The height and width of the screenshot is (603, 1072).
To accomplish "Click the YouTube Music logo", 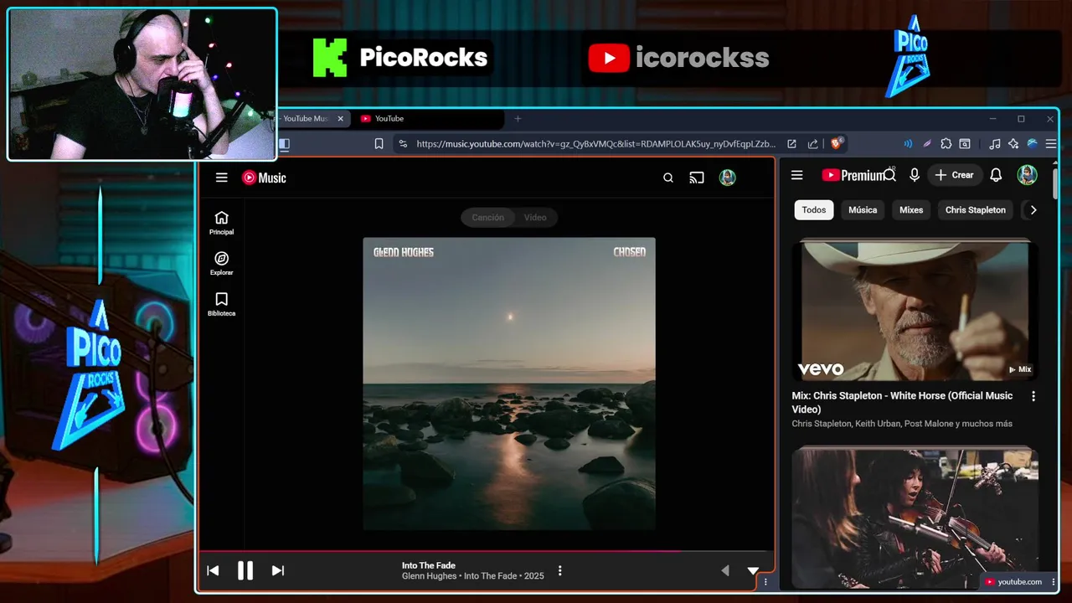I will point(264,178).
